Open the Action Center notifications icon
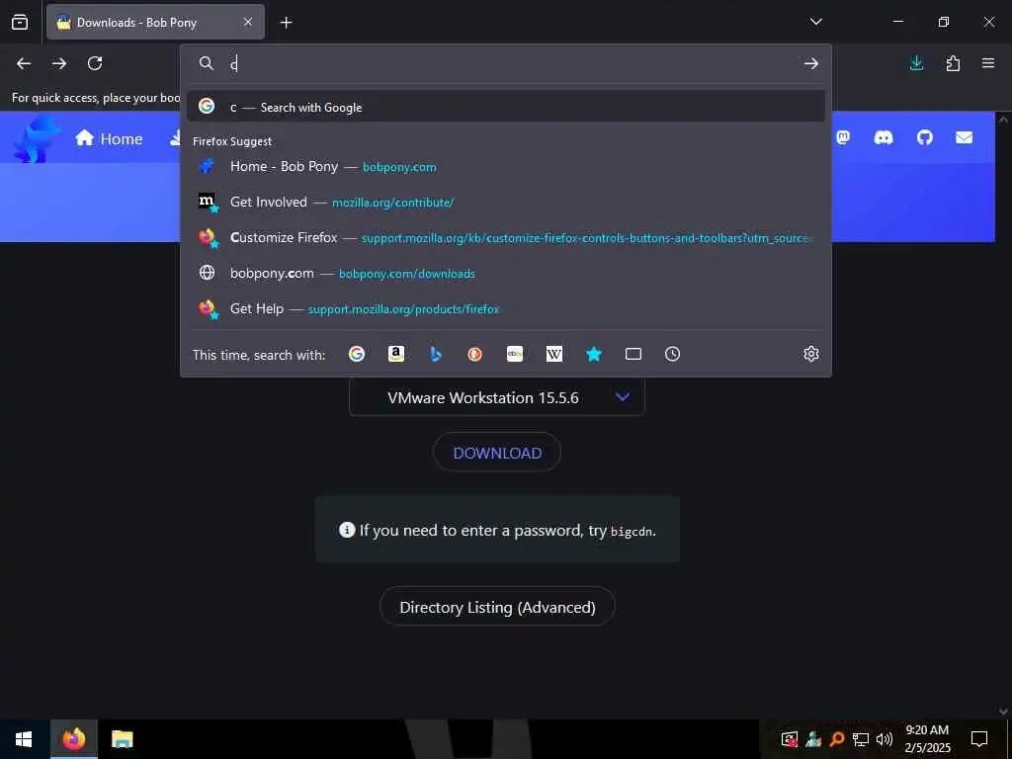The width and height of the screenshot is (1012, 759). tap(979, 739)
